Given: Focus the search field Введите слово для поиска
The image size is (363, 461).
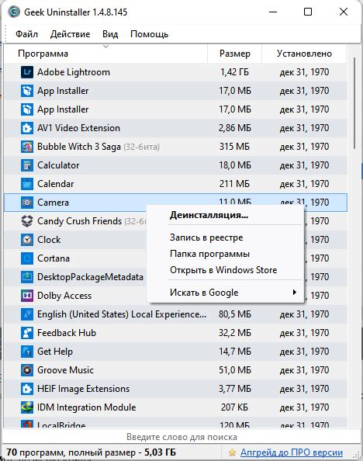Looking at the screenshot, I should pos(181,437).
